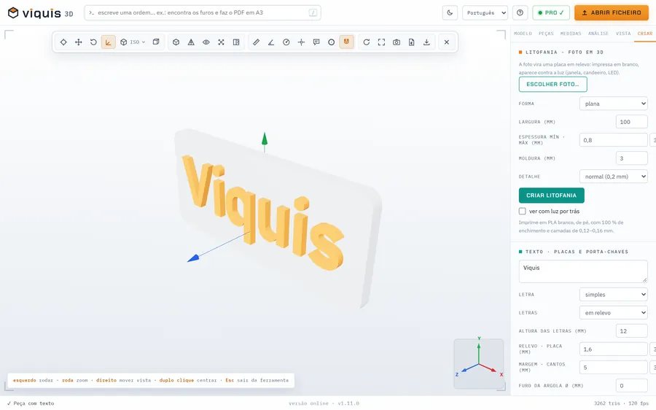
Task: Select the angle measure tool
Action: coord(271,42)
